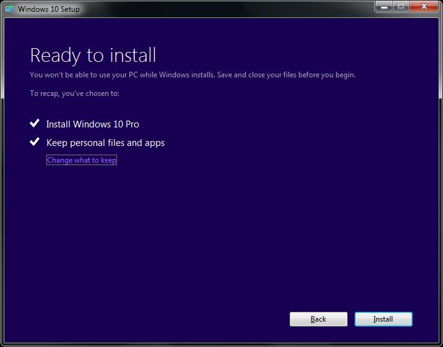Click the "Install Windows 10 Pro" text

[x=93, y=124]
